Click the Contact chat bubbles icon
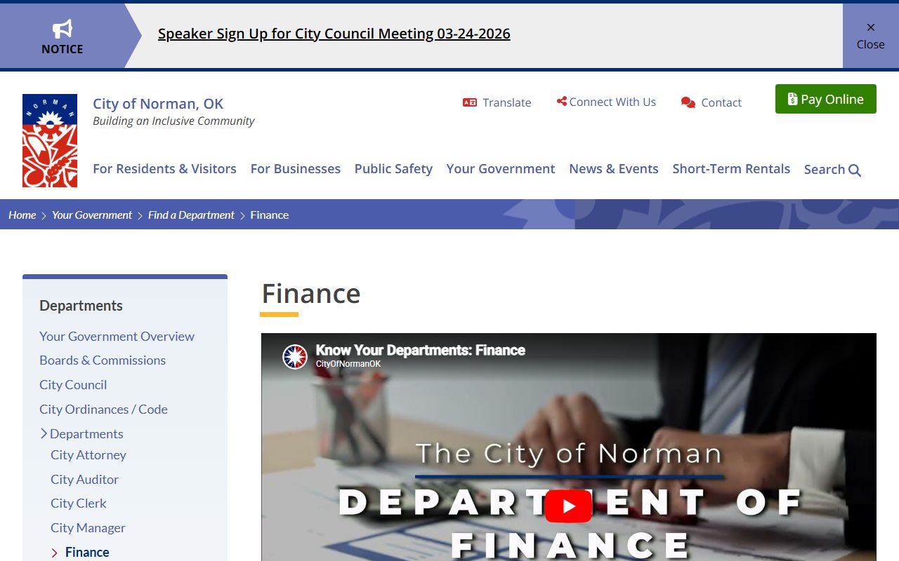Screen dimensions: 899x561 (688, 103)
